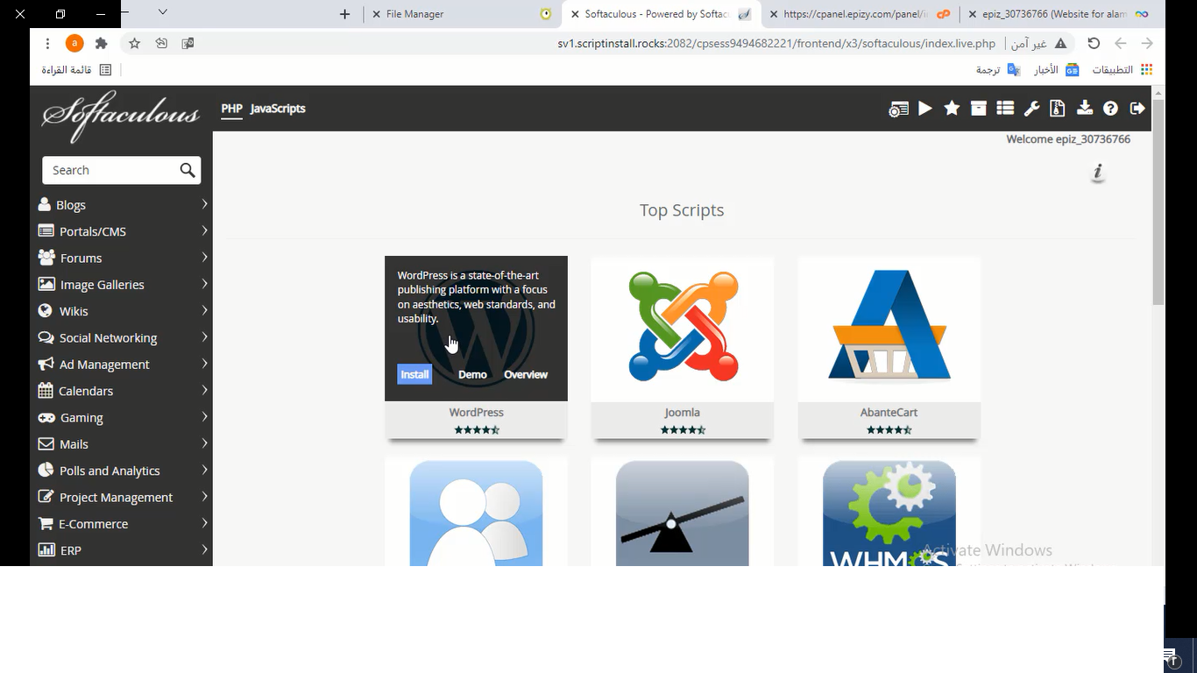Click the Joomla star rating
Viewport: 1197px width, 673px height.
pos(683,429)
